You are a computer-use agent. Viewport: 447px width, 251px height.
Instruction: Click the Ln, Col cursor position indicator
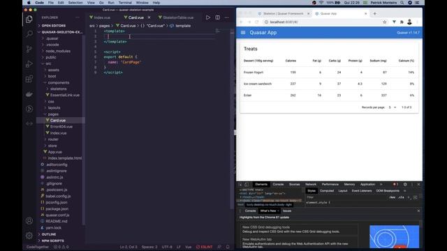click(129, 247)
